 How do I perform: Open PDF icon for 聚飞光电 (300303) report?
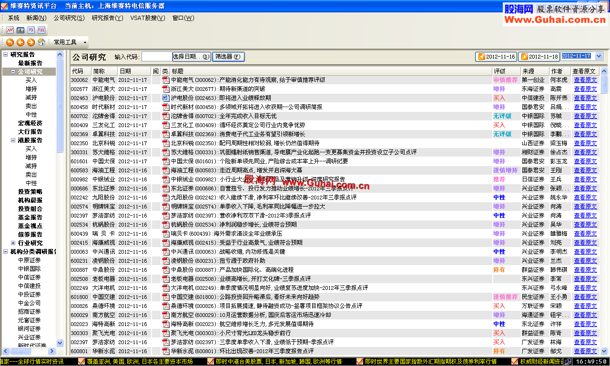coord(165,333)
